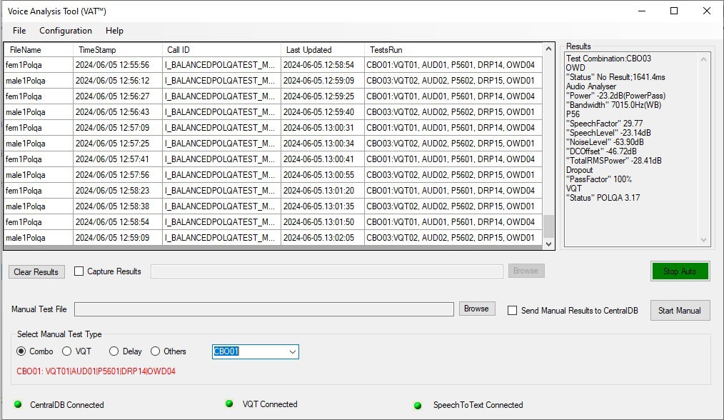Click the "Status" No Result;1641.4ms line
724x420 pixels.
615,77
